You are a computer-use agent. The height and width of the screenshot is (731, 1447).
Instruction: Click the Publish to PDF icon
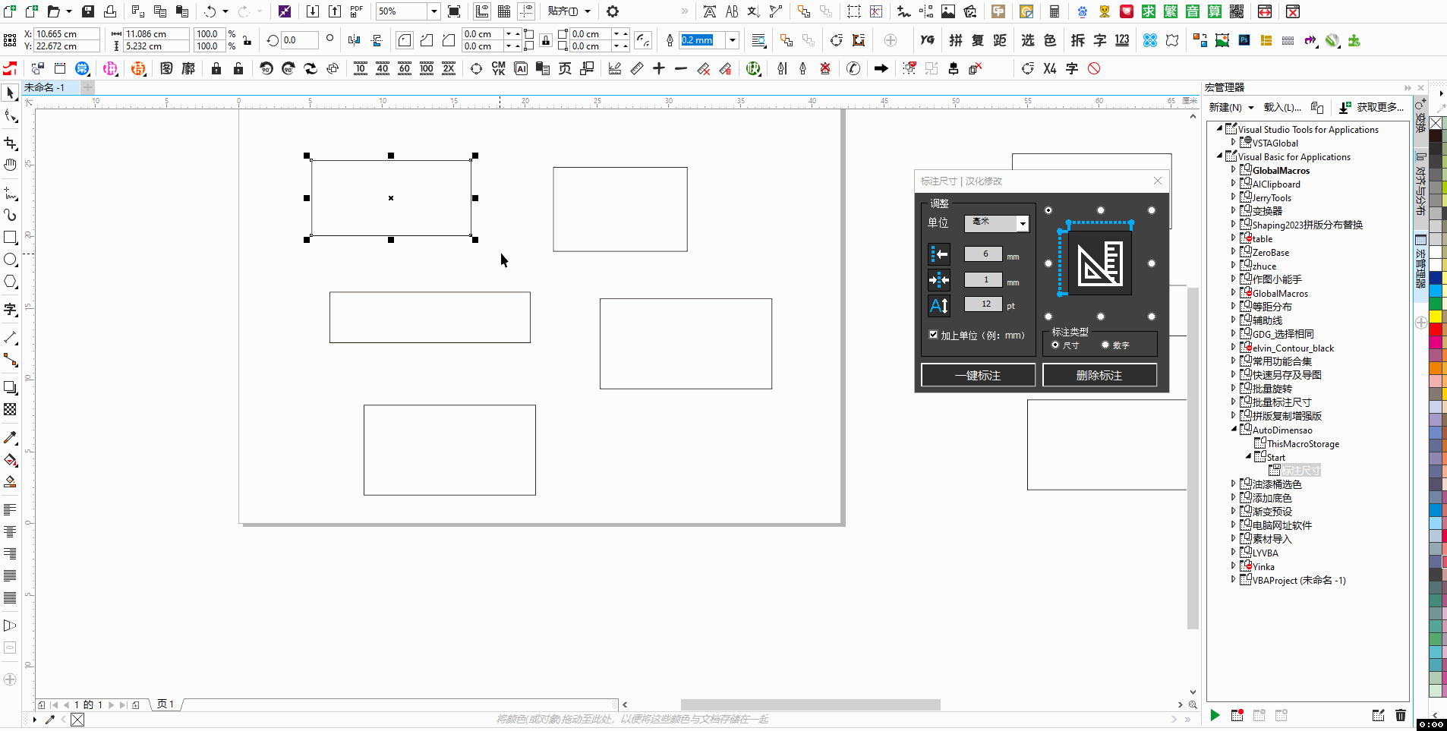pyautogui.click(x=356, y=11)
